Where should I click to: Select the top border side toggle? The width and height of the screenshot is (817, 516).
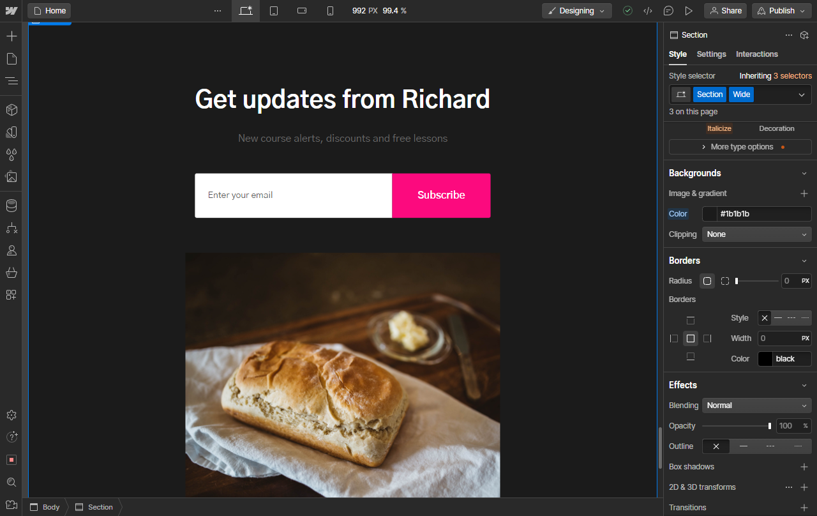pyautogui.click(x=690, y=321)
